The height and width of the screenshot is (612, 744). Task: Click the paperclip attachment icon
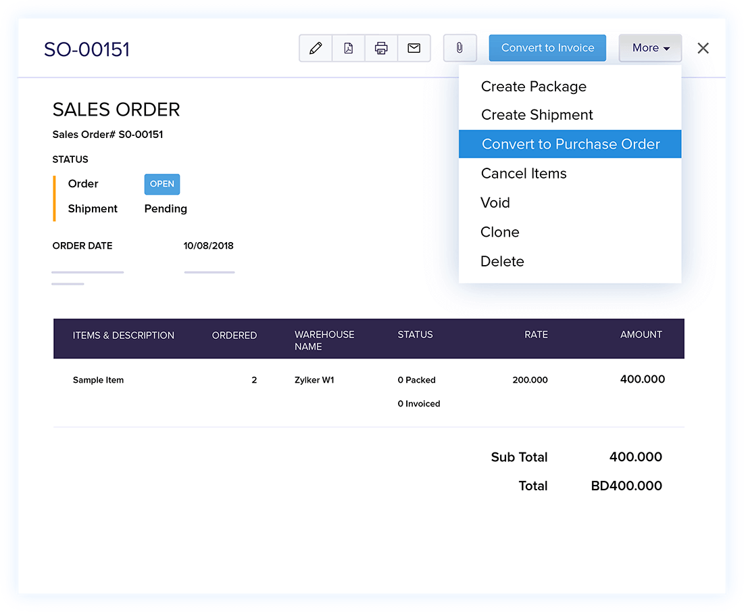point(460,48)
